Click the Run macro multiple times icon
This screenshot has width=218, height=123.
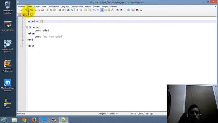click(129, 10)
